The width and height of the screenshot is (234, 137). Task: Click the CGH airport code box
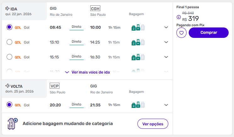coord(95,8)
